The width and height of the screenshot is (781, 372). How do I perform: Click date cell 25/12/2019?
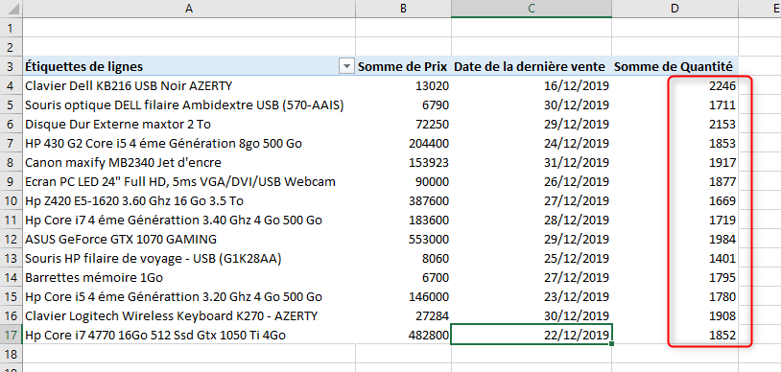tap(532, 259)
